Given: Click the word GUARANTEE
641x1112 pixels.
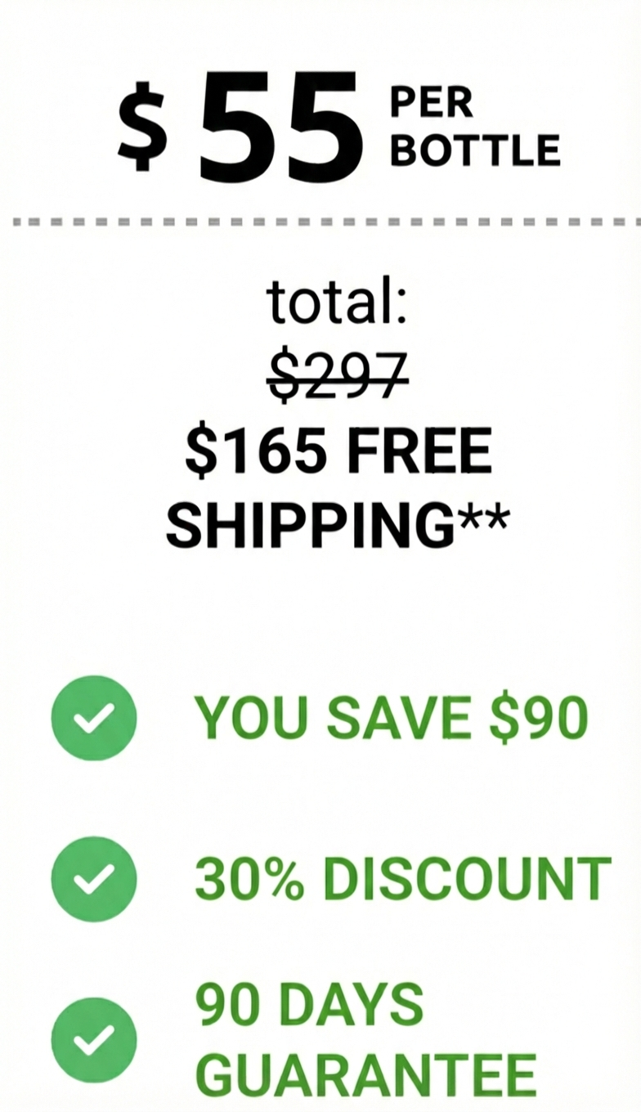Looking at the screenshot, I should [x=365, y=1074].
